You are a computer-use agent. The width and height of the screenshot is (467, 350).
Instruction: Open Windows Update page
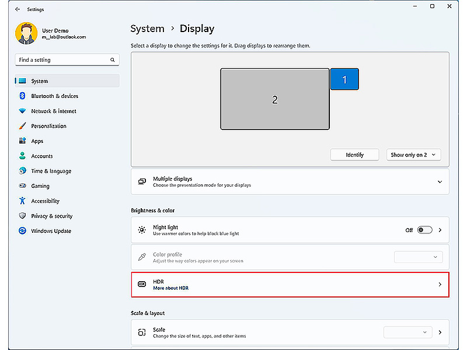pos(67,230)
